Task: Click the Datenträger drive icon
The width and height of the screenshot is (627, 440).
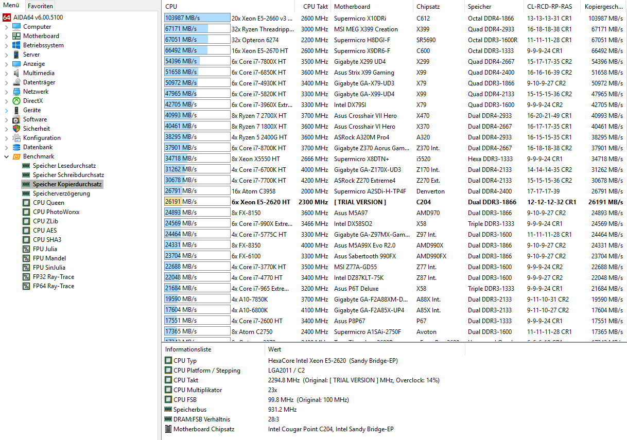Action: [16, 82]
